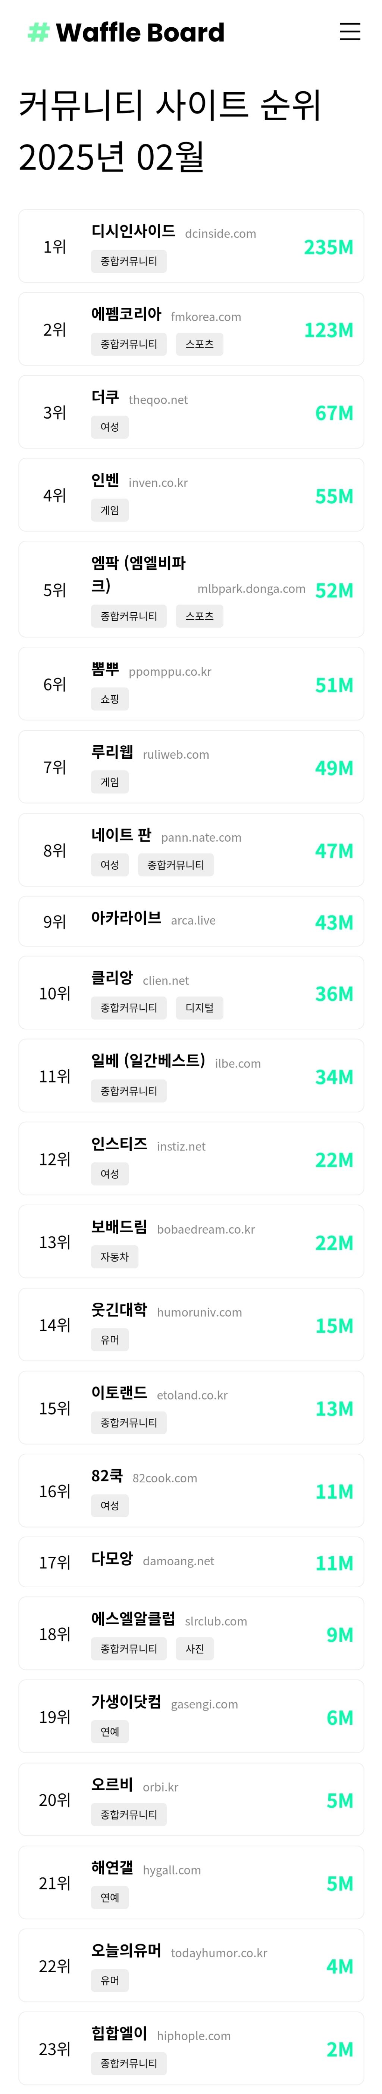This screenshot has width=382, height=2094.
Task: Click the green hash logo icon
Action: pyautogui.click(x=38, y=32)
